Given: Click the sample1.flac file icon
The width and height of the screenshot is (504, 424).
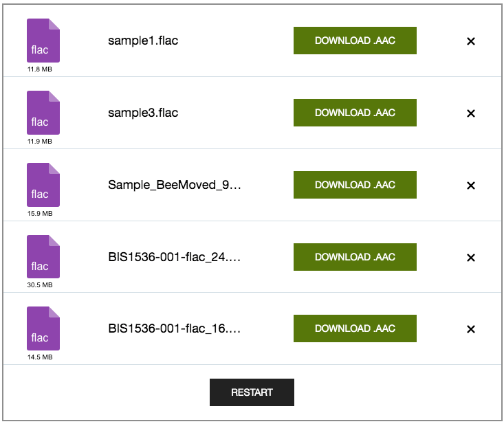Looking at the screenshot, I should [43, 41].
